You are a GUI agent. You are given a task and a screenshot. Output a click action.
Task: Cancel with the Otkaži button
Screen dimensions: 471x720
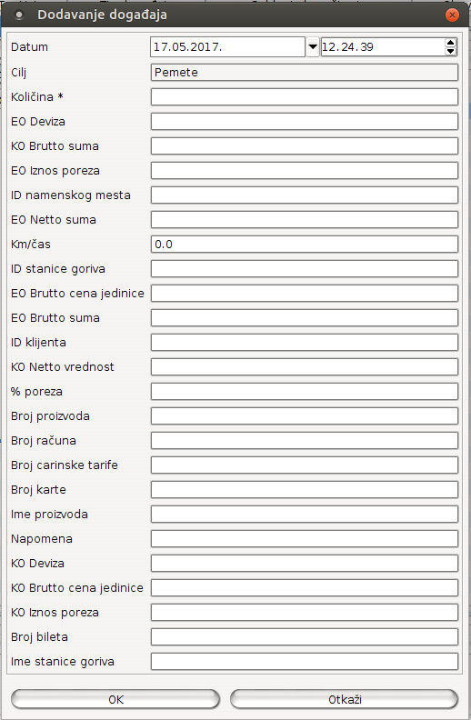345,699
